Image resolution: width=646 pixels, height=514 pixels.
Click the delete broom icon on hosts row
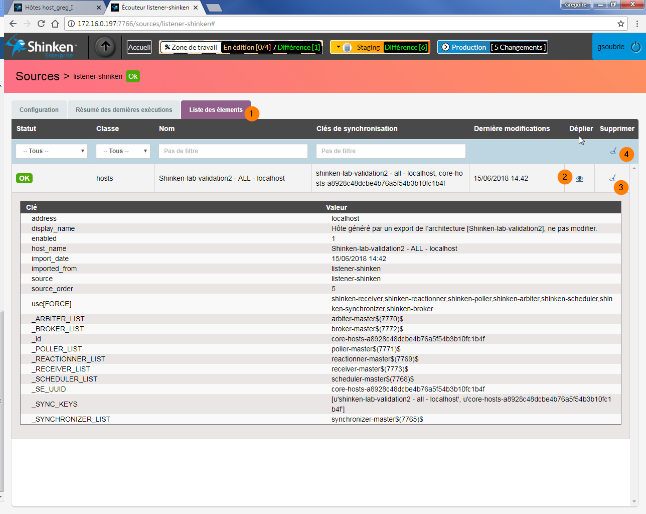click(x=612, y=178)
